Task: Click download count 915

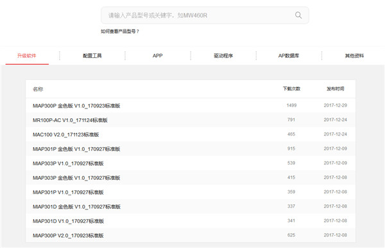Action: (x=291, y=148)
